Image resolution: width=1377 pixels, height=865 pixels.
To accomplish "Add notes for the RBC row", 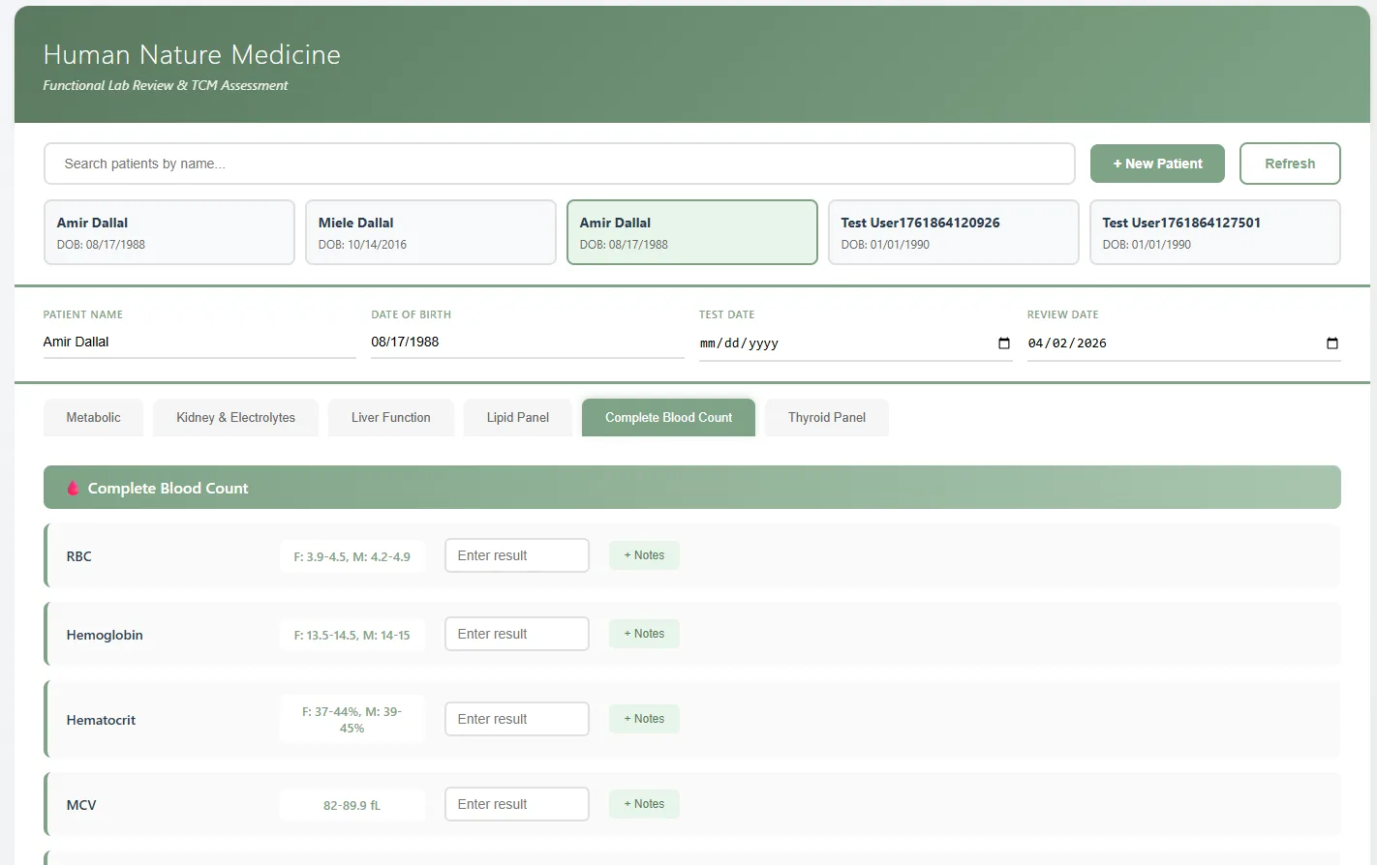I will [x=644, y=555].
